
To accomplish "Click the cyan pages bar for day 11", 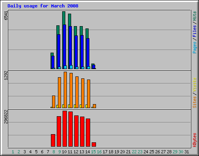I will (x=71, y=67).
